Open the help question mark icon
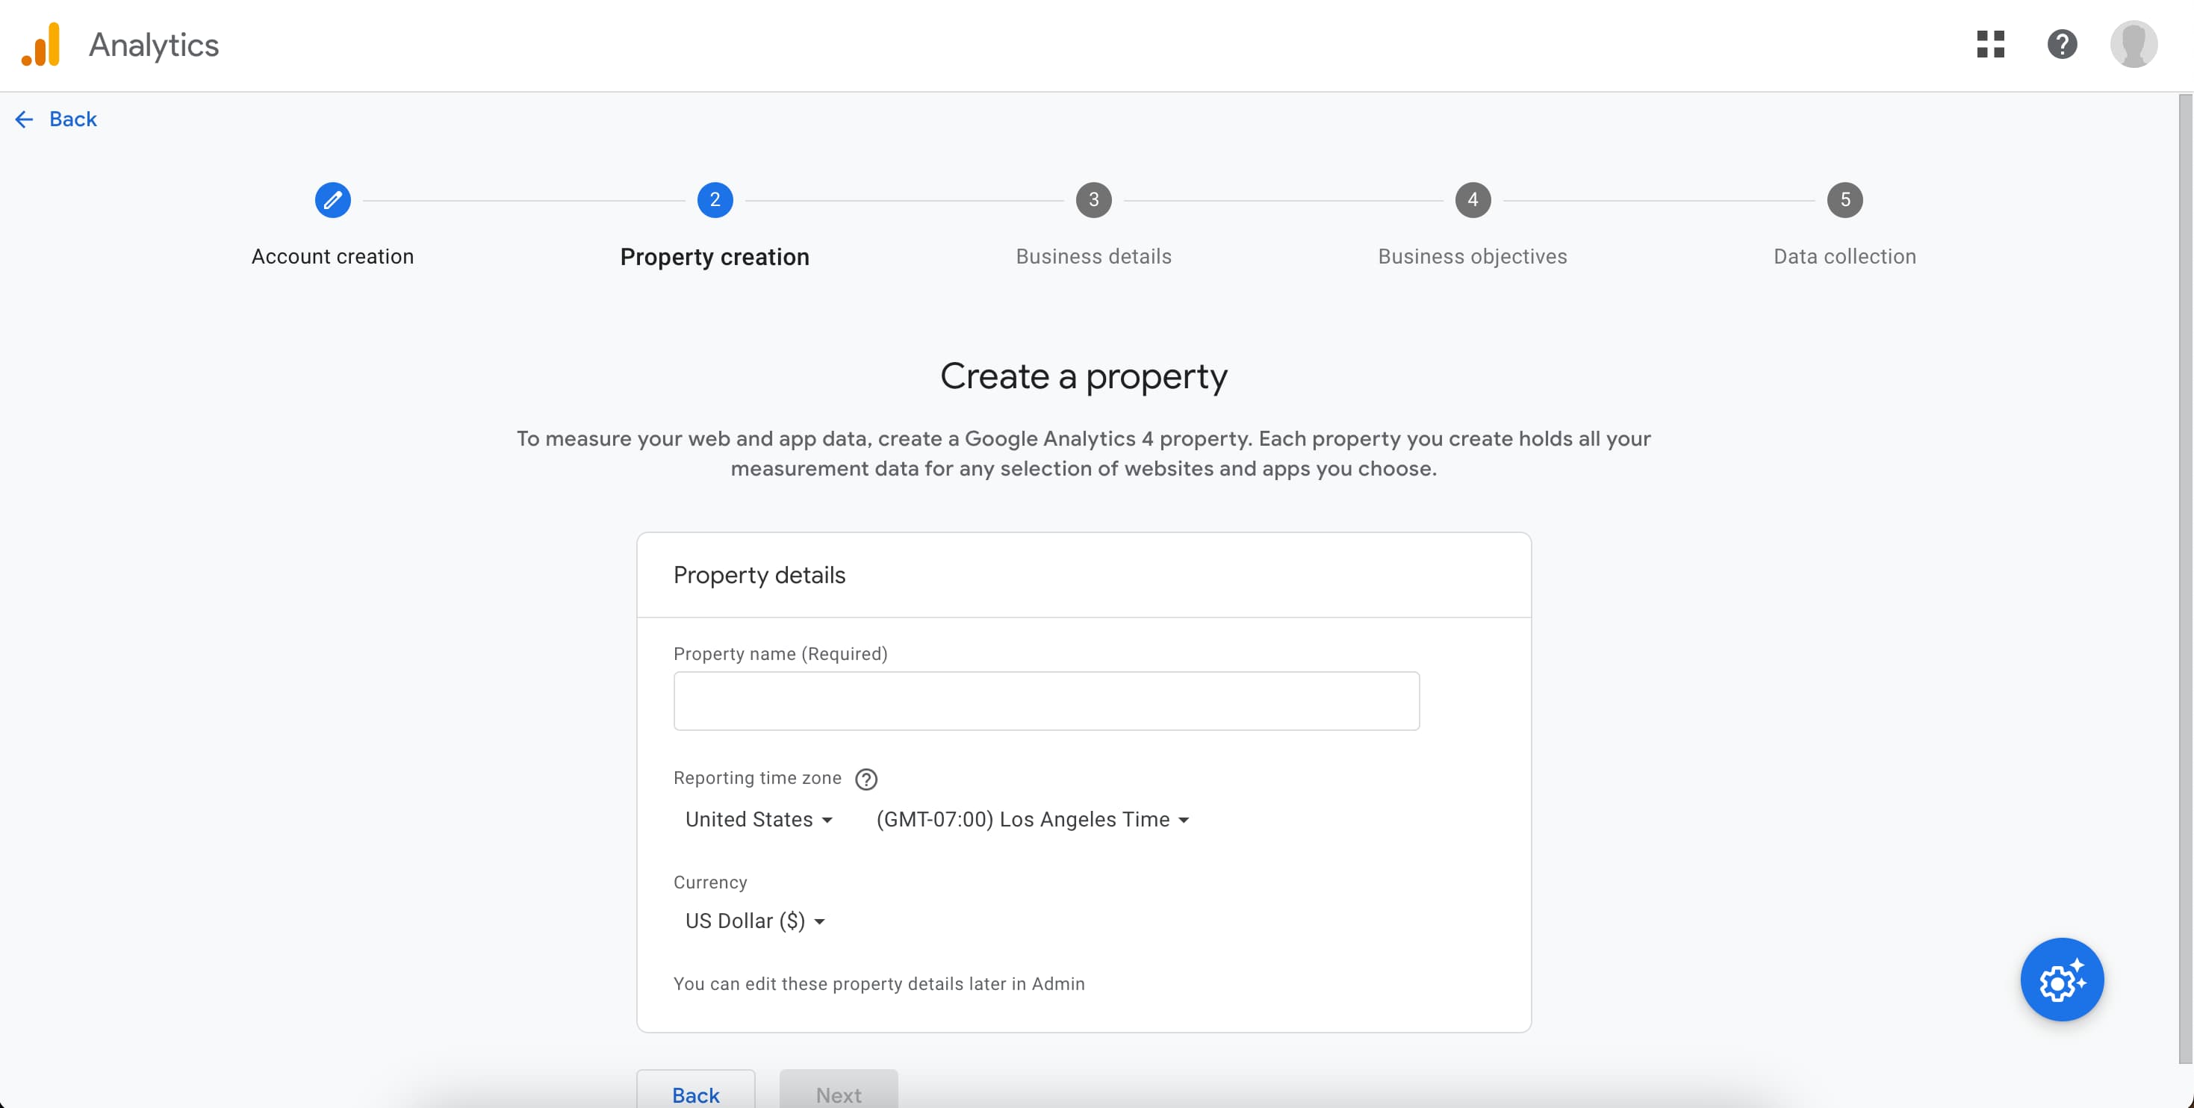This screenshot has height=1108, width=2194. pyautogui.click(x=2062, y=44)
